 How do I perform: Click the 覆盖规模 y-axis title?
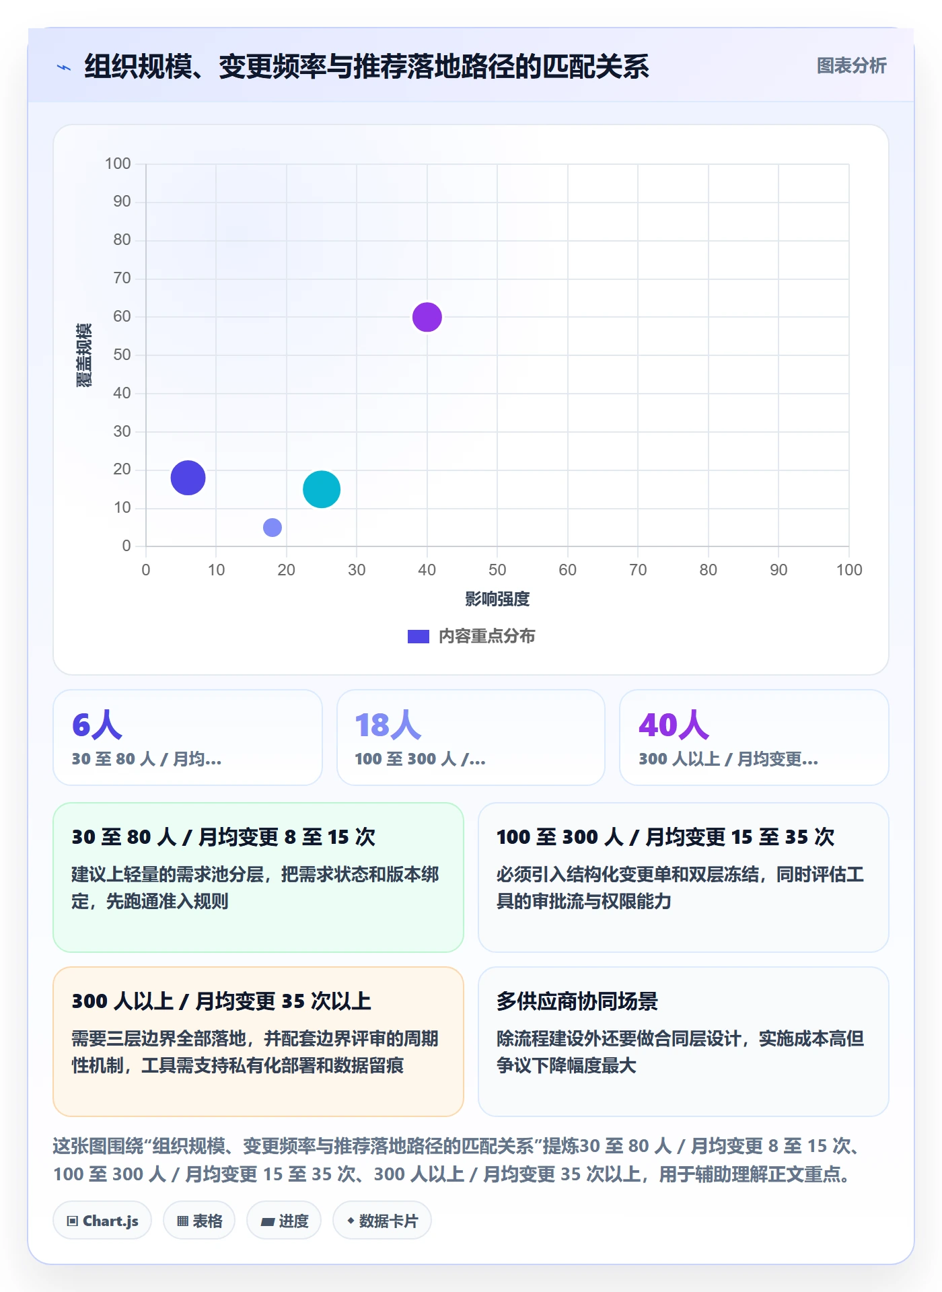tap(83, 355)
